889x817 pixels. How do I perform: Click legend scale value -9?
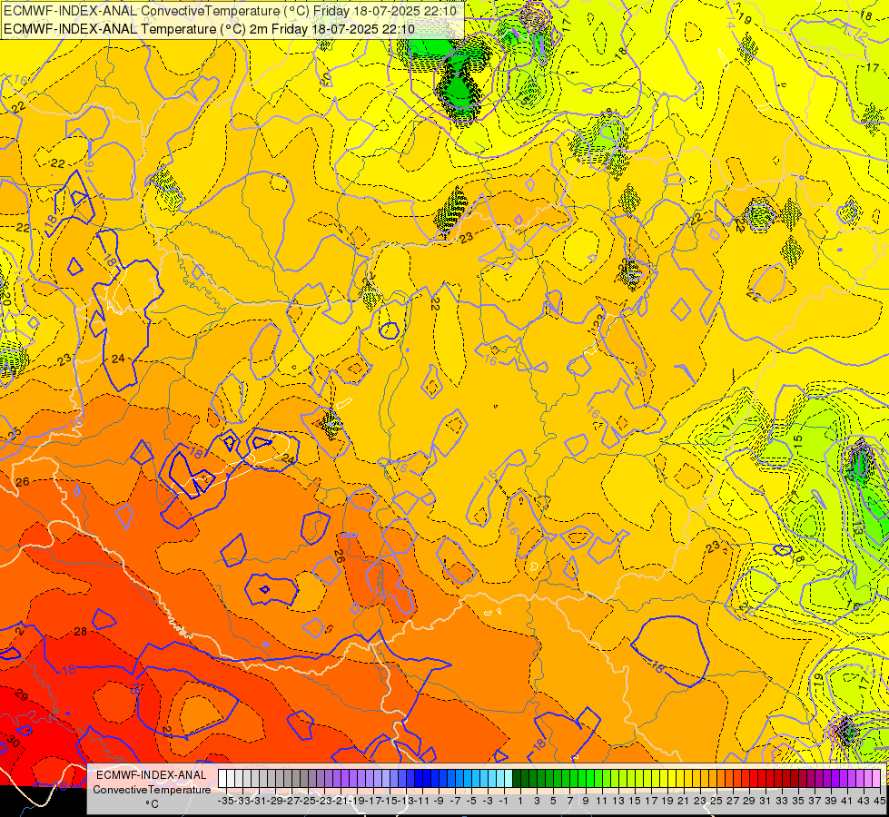[x=439, y=801]
